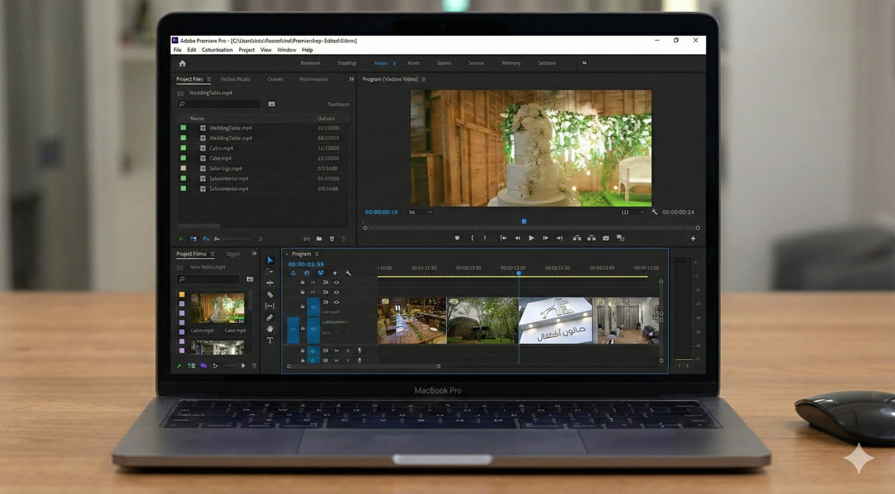This screenshot has height=494, width=895.
Task: Toggle the second video track visibility eye
Action: click(x=336, y=292)
